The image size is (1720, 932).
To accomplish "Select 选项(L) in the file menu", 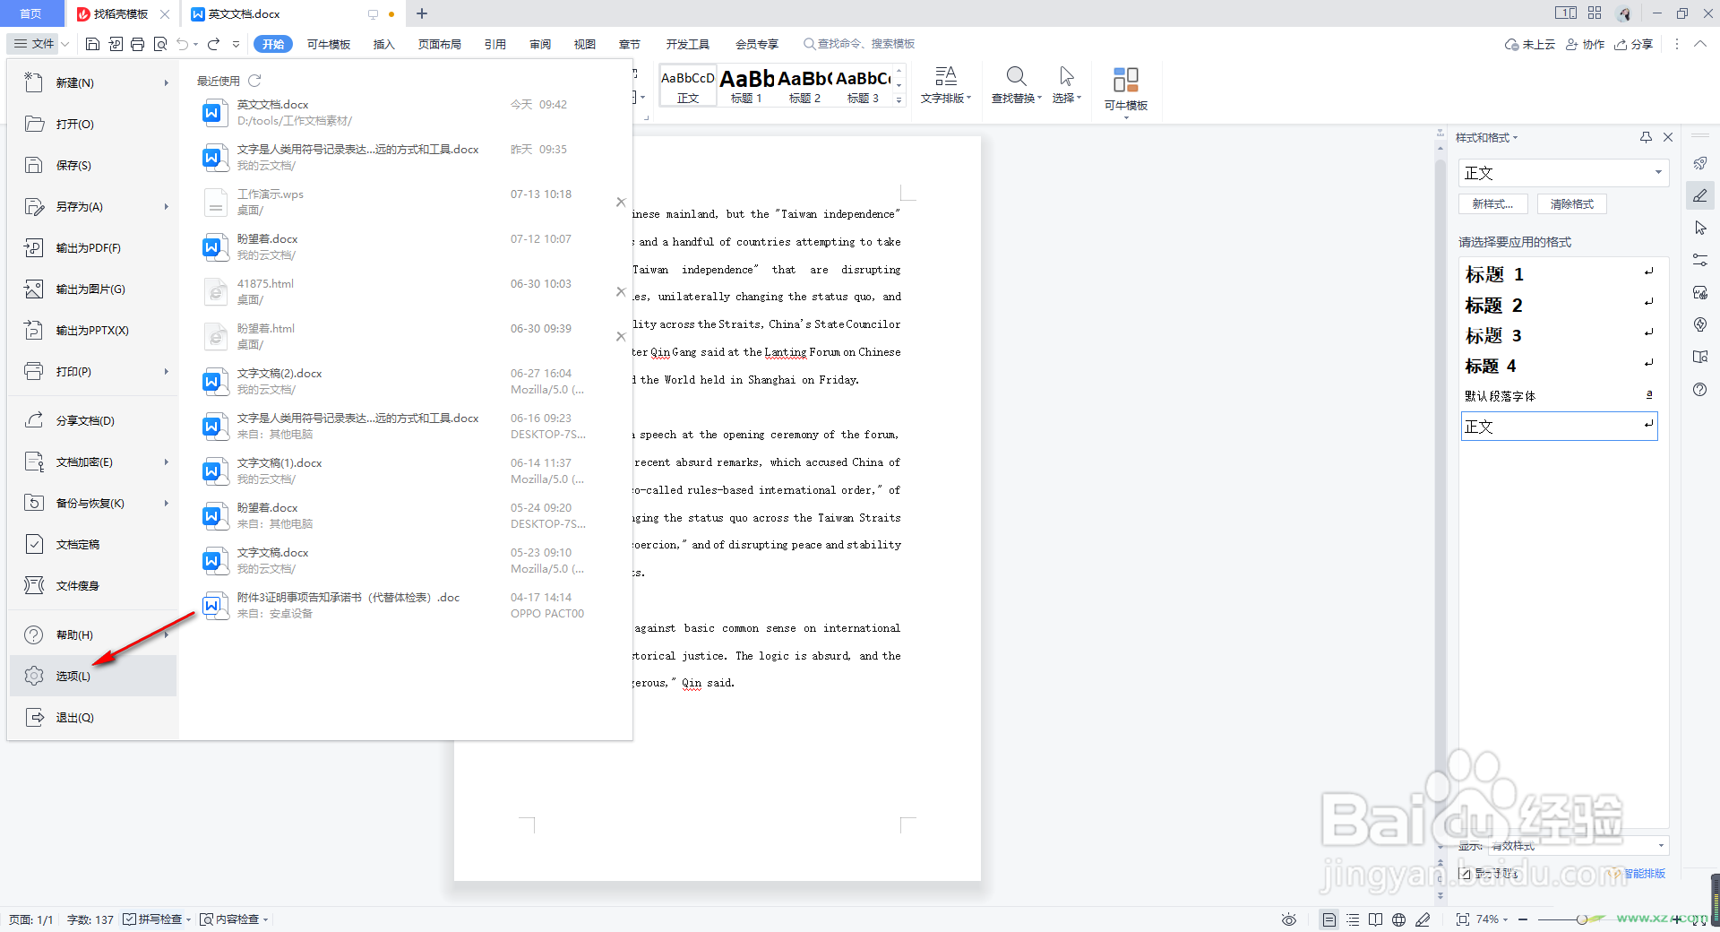I will pos(93,676).
